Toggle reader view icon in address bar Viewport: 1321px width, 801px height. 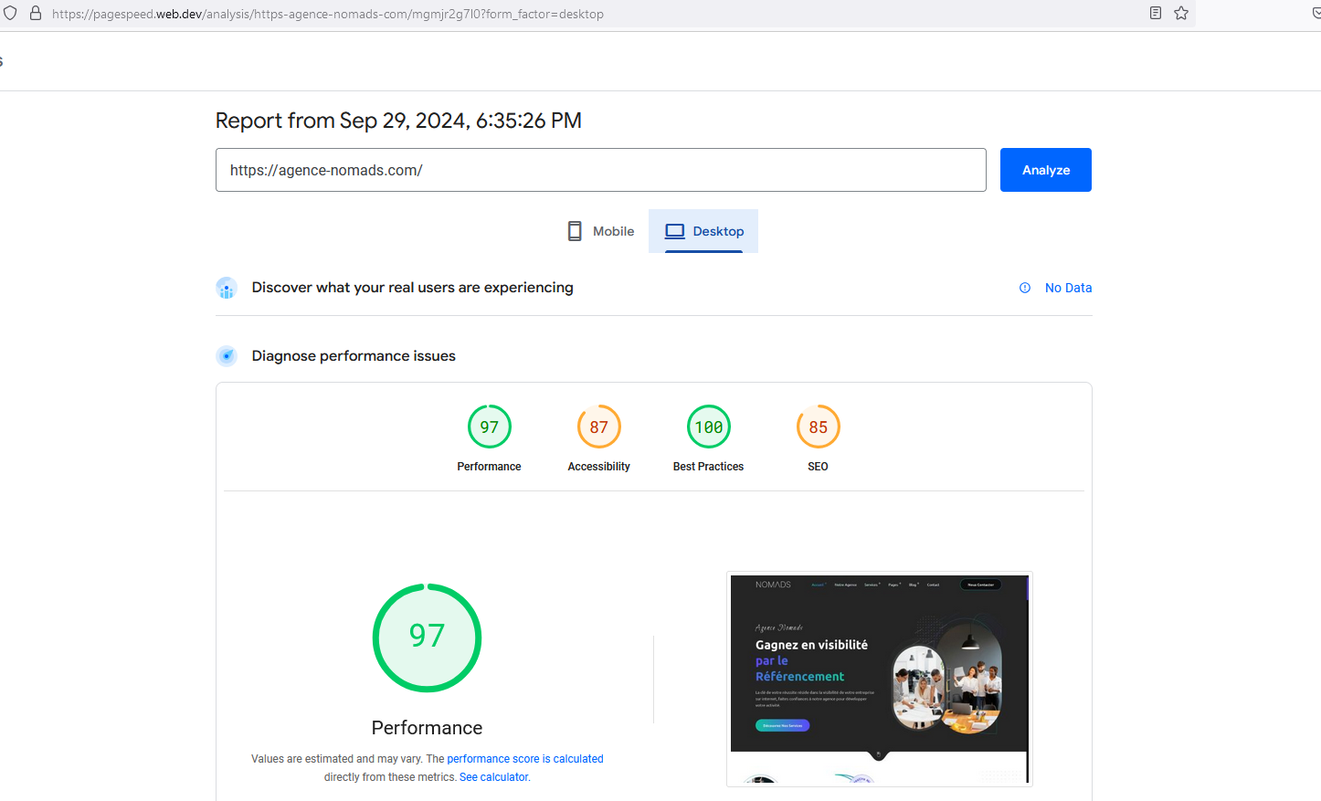click(x=1156, y=13)
